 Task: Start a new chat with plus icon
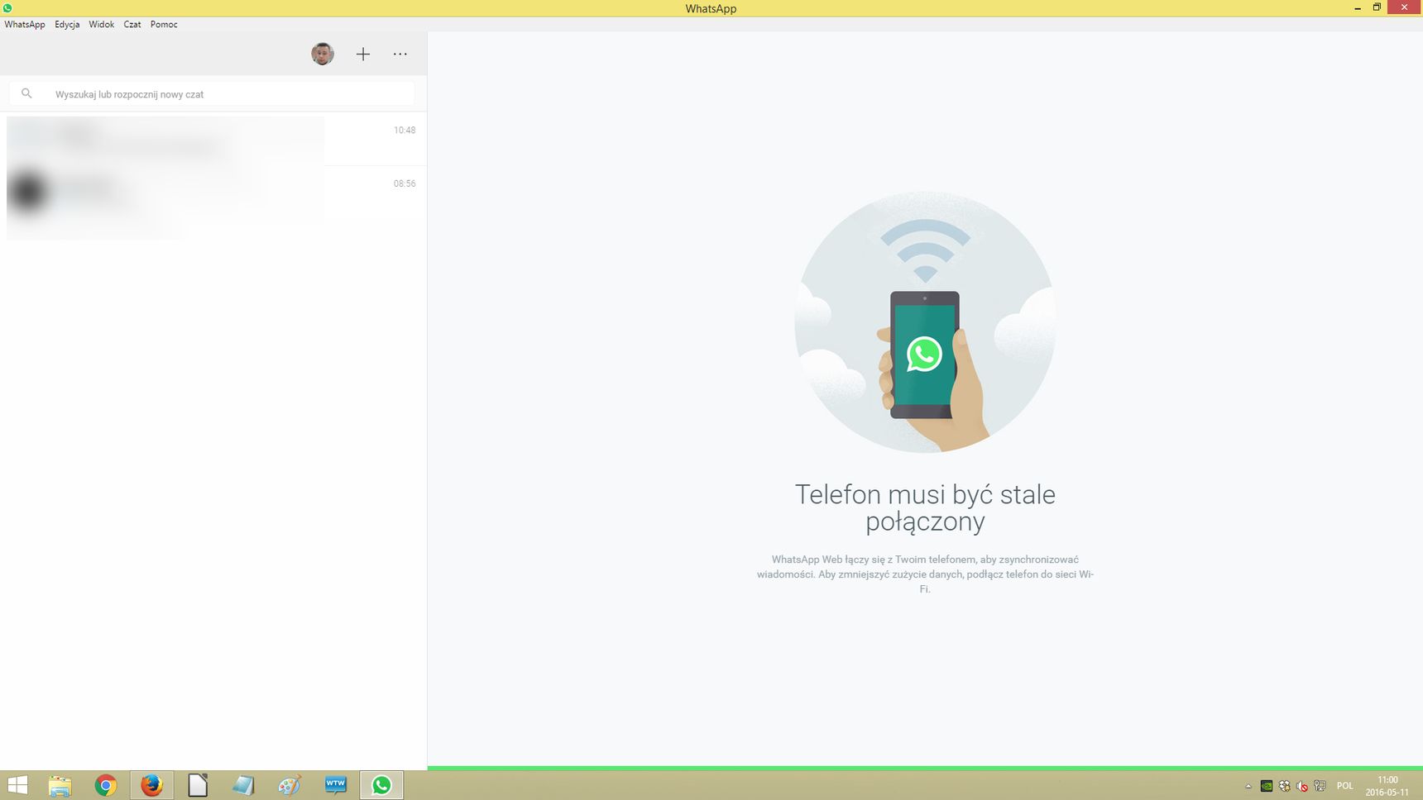click(362, 54)
